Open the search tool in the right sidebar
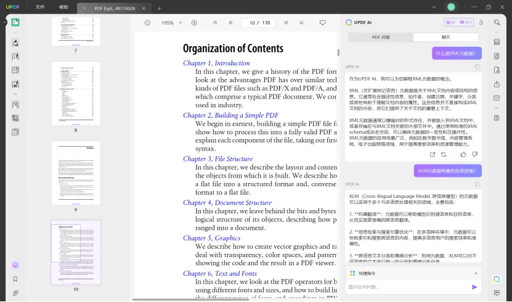The height and width of the screenshot is (302, 512). tap(497, 23)
